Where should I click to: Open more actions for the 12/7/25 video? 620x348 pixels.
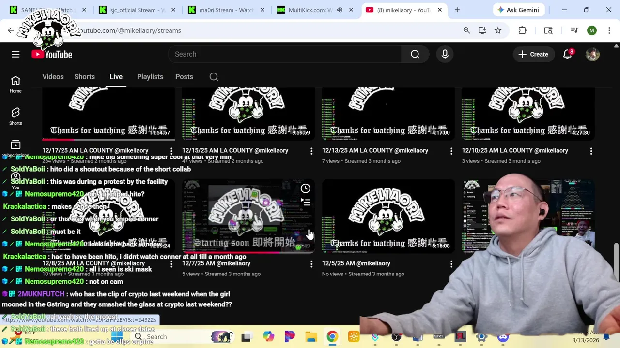311,264
